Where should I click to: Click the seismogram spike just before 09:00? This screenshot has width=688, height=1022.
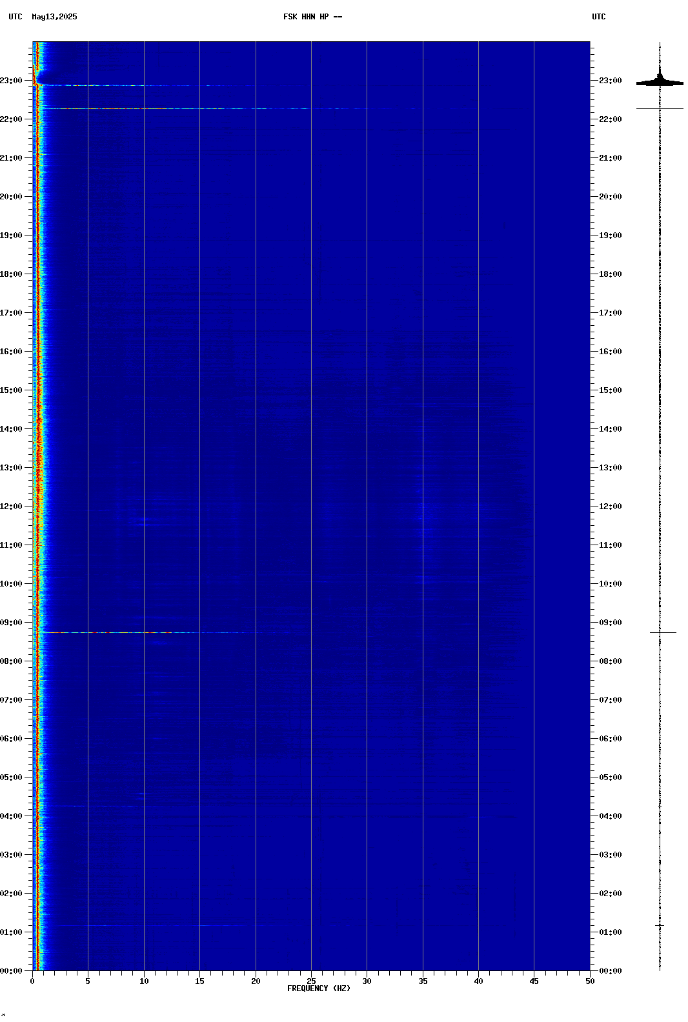[x=663, y=632]
